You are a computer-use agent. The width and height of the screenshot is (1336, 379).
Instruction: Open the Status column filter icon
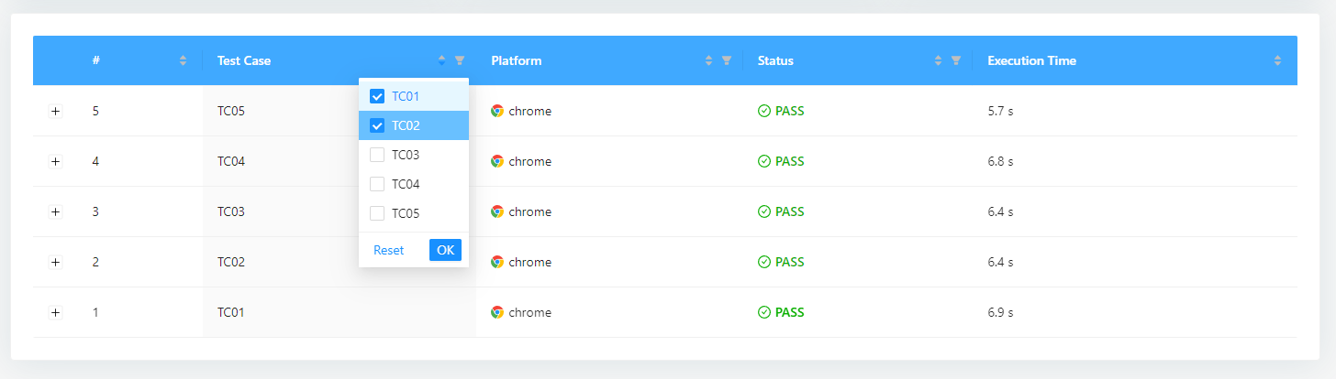click(956, 60)
